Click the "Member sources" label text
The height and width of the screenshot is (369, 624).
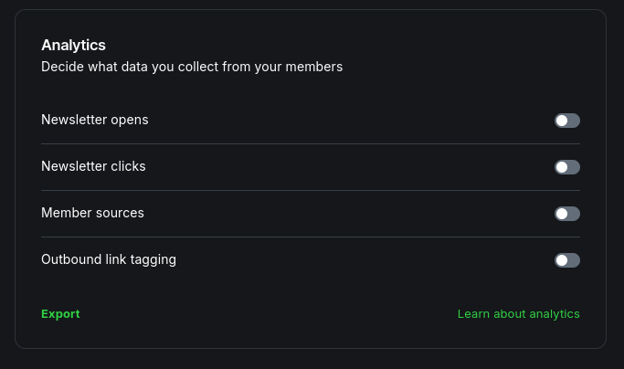coord(92,213)
